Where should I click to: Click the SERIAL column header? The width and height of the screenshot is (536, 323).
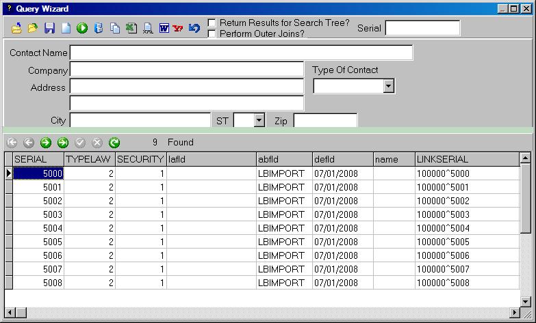click(x=38, y=159)
